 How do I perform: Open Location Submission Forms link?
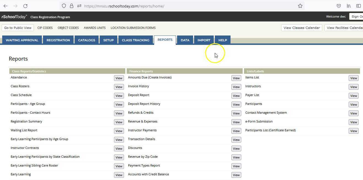[x=133, y=28]
